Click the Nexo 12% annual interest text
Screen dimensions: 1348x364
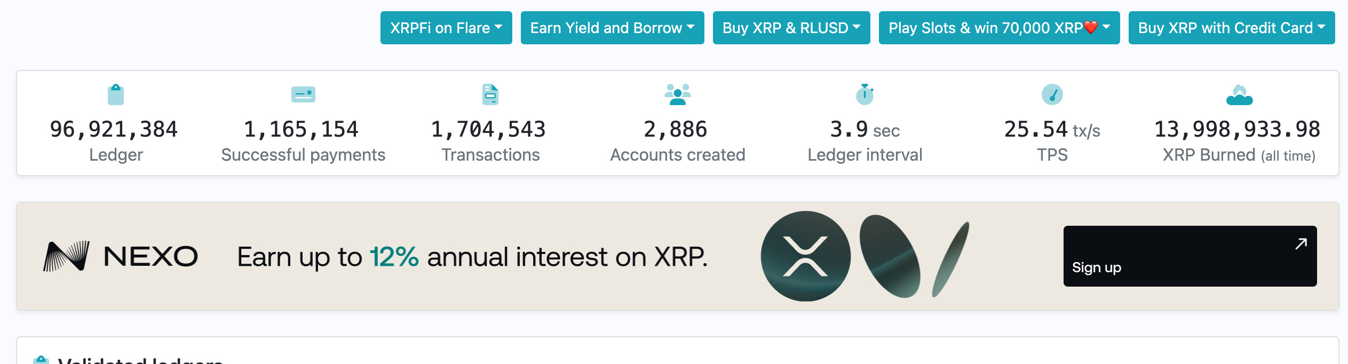[472, 257]
